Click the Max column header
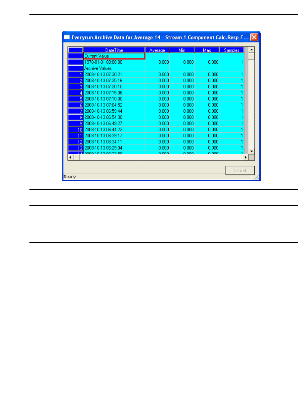 pyautogui.click(x=207, y=50)
